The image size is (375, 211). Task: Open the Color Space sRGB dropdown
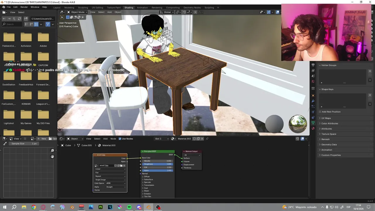click(116, 183)
